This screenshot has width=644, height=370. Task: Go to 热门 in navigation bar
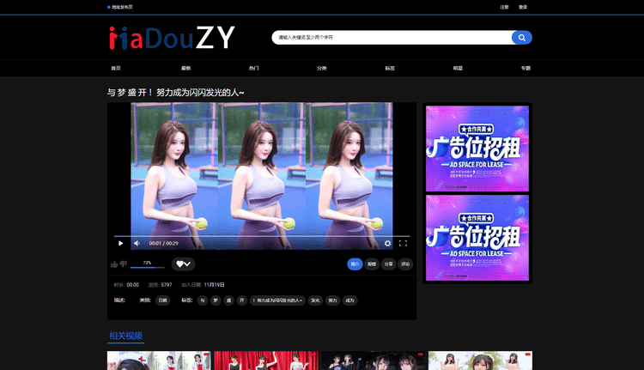click(253, 68)
